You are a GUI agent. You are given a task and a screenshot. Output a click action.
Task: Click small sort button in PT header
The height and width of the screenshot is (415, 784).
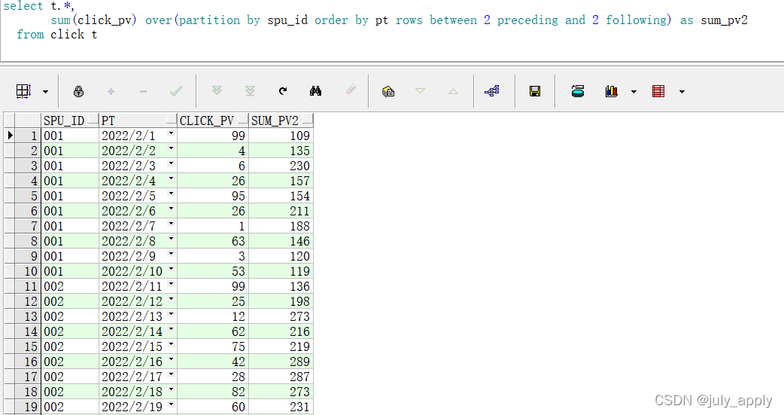[x=171, y=121]
